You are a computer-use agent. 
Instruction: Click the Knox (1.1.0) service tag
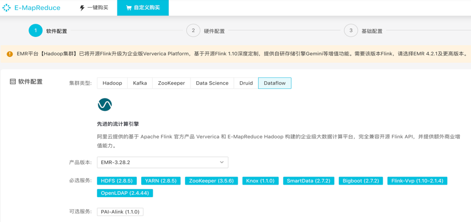260,181
